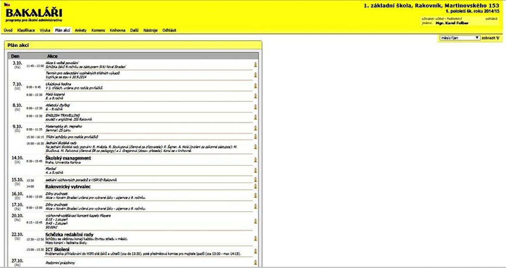
Task: Click the person icon for Malá kopaná
Action: (x=255, y=96)
